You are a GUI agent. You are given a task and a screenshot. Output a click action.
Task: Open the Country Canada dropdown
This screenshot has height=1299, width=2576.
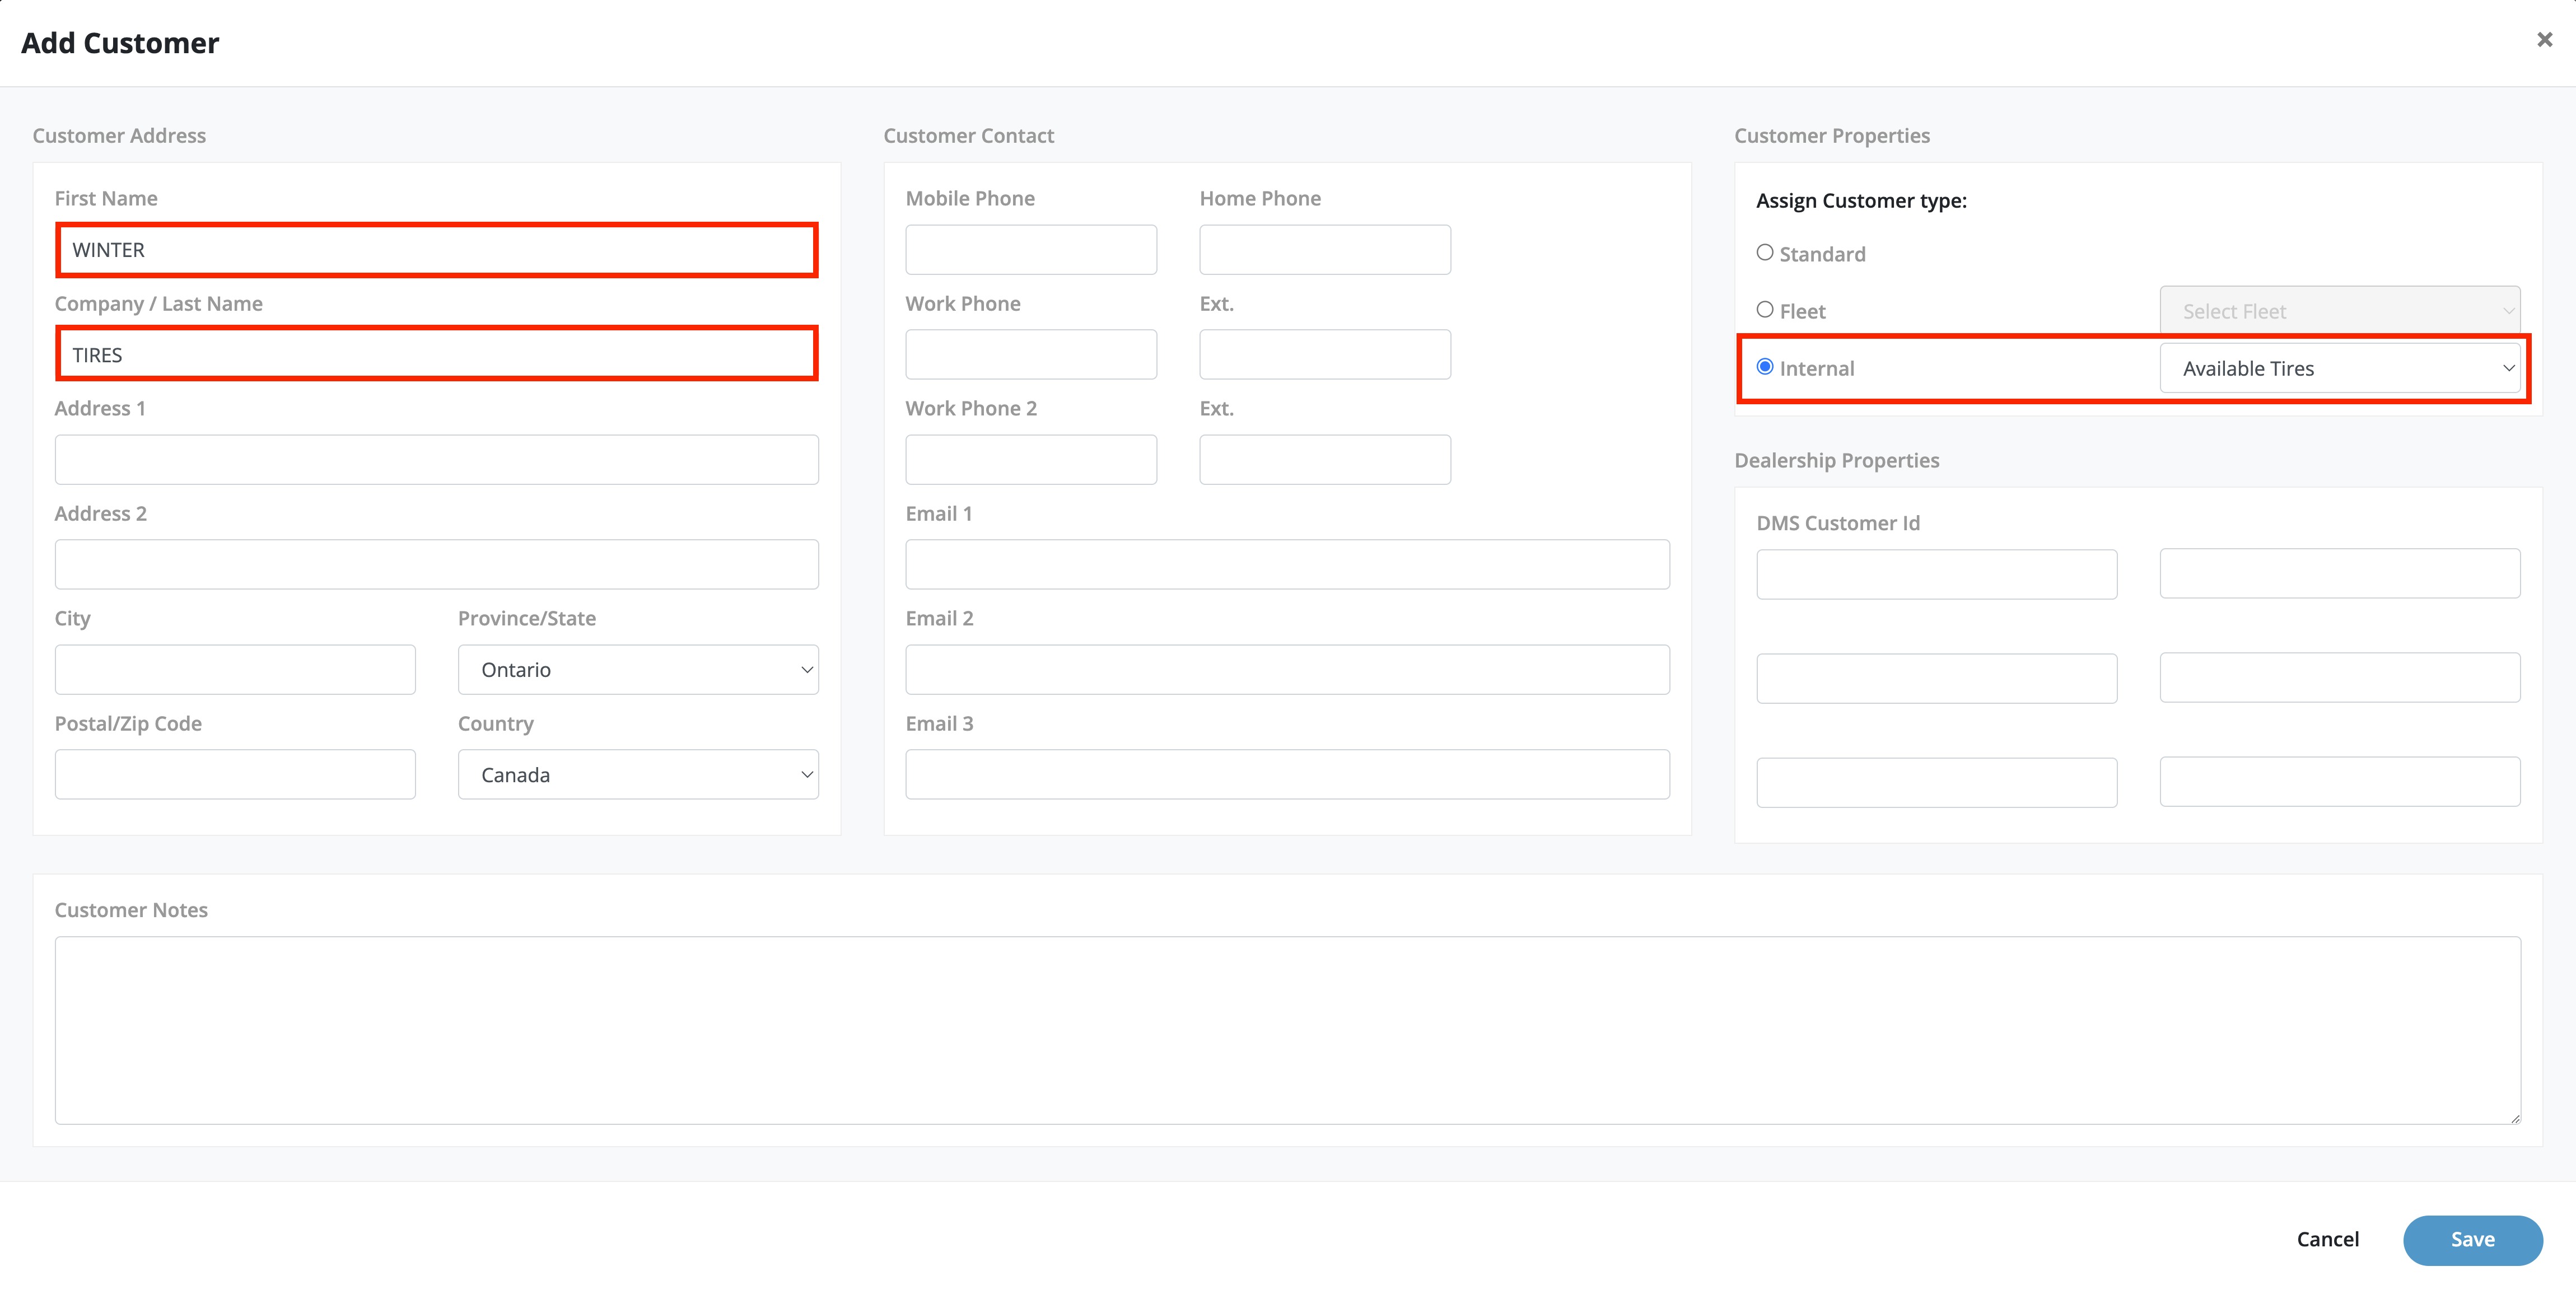[638, 775]
